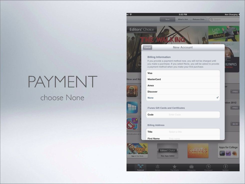Select the Discover card option
Viewport: 245px width, 184px height.
[x=183, y=92]
